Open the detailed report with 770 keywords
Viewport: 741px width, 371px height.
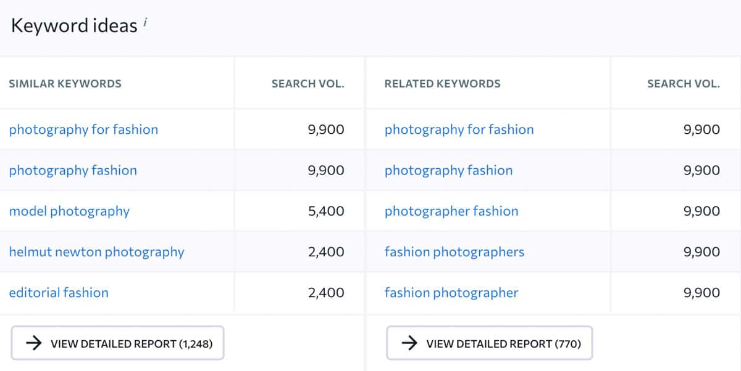point(488,343)
